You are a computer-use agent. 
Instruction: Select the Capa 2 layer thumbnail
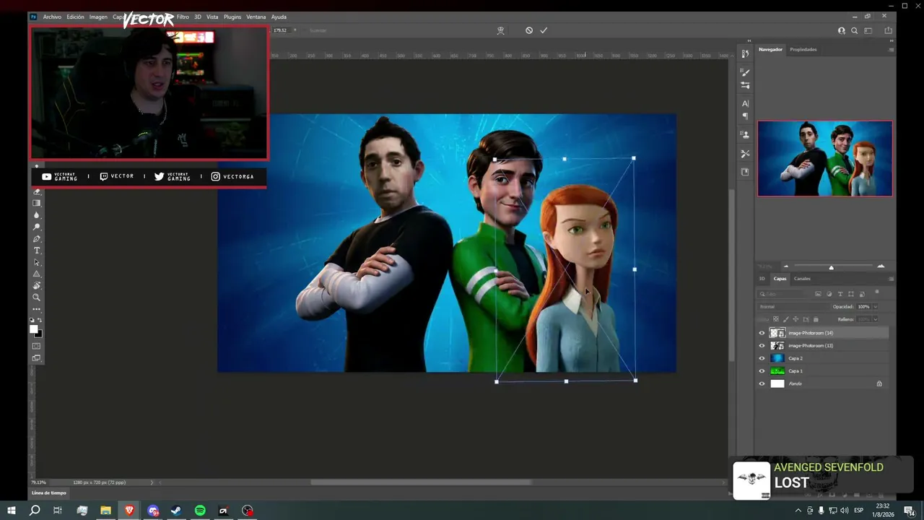coord(777,358)
